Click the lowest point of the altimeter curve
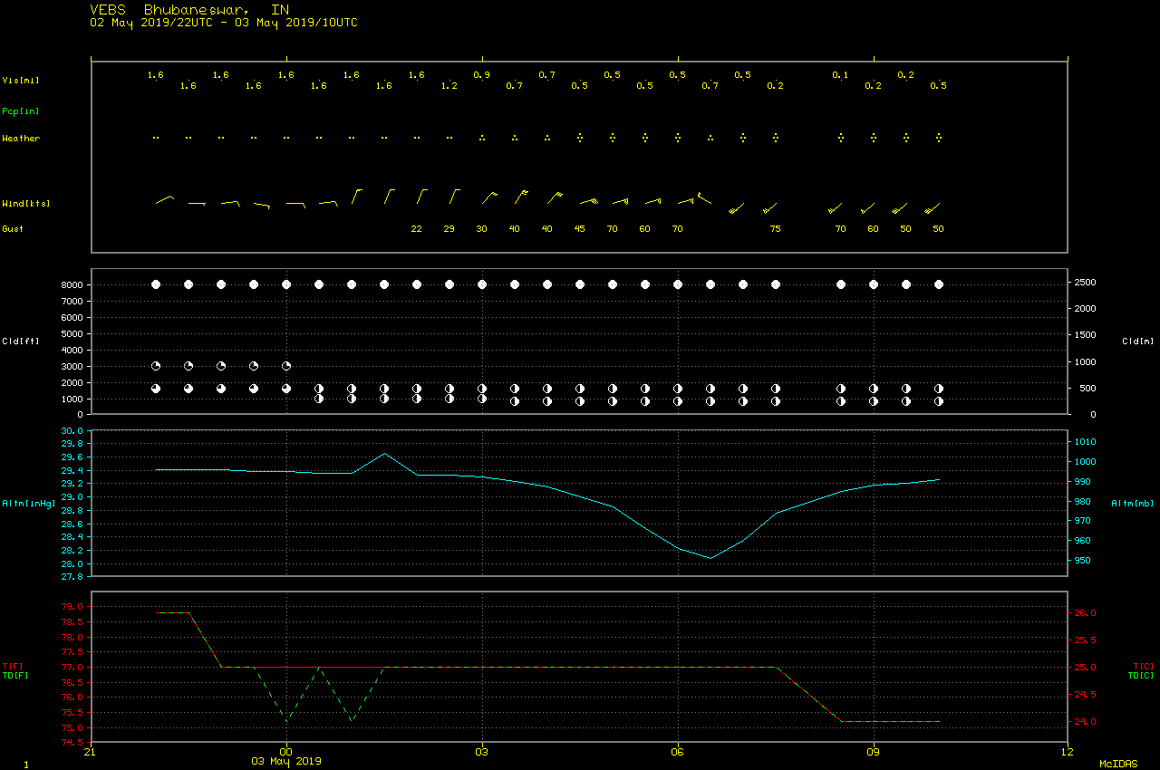 pyautogui.click(x=710, y=558)
